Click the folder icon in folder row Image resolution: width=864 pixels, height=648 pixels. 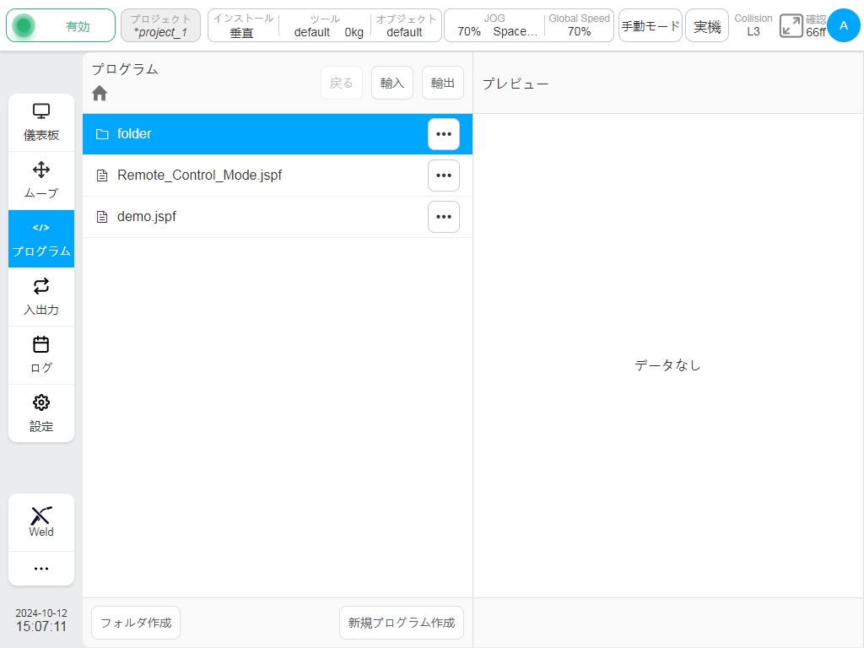tap(102, 134)
